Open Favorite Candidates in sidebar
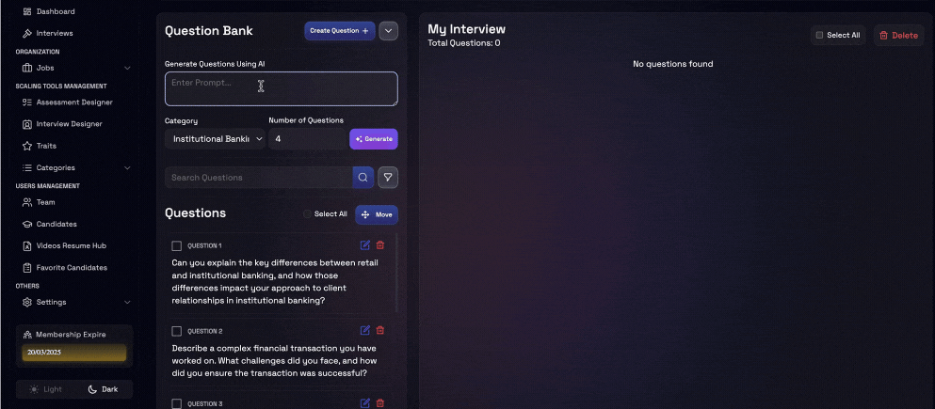Viewport: 935px width, 409px height. (x=72, y=268)
